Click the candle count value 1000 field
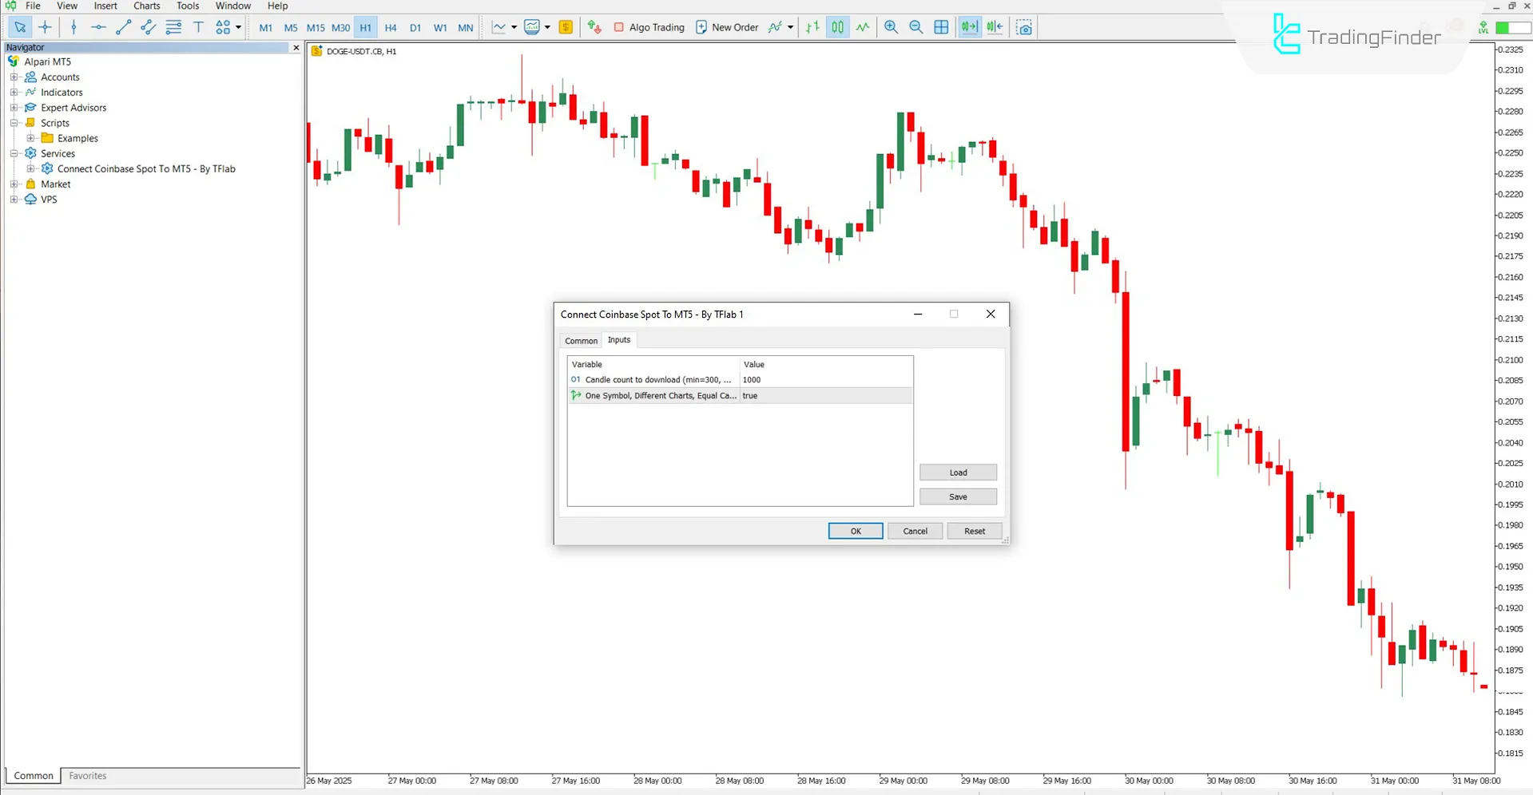Image resolution: width=1533 pixels, height=795 pixels. point(825,380)
